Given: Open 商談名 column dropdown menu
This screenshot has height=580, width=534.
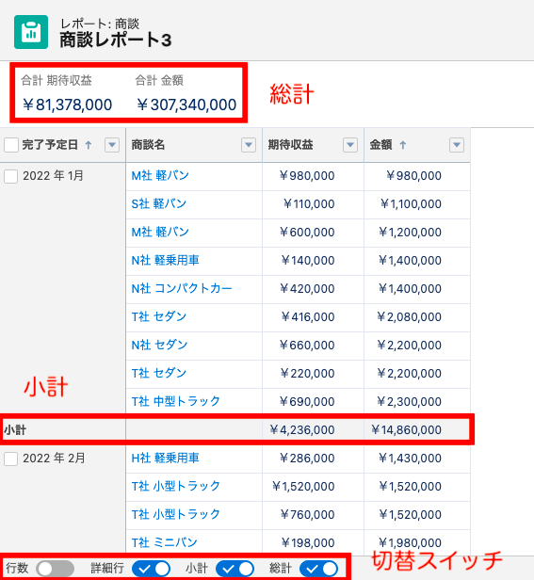Looking at the screenshot, I should (249, 145).
